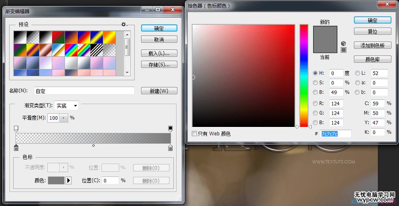Select the Lab a radio button
This screenshot has width=399, height=206.
coord(358,83)
